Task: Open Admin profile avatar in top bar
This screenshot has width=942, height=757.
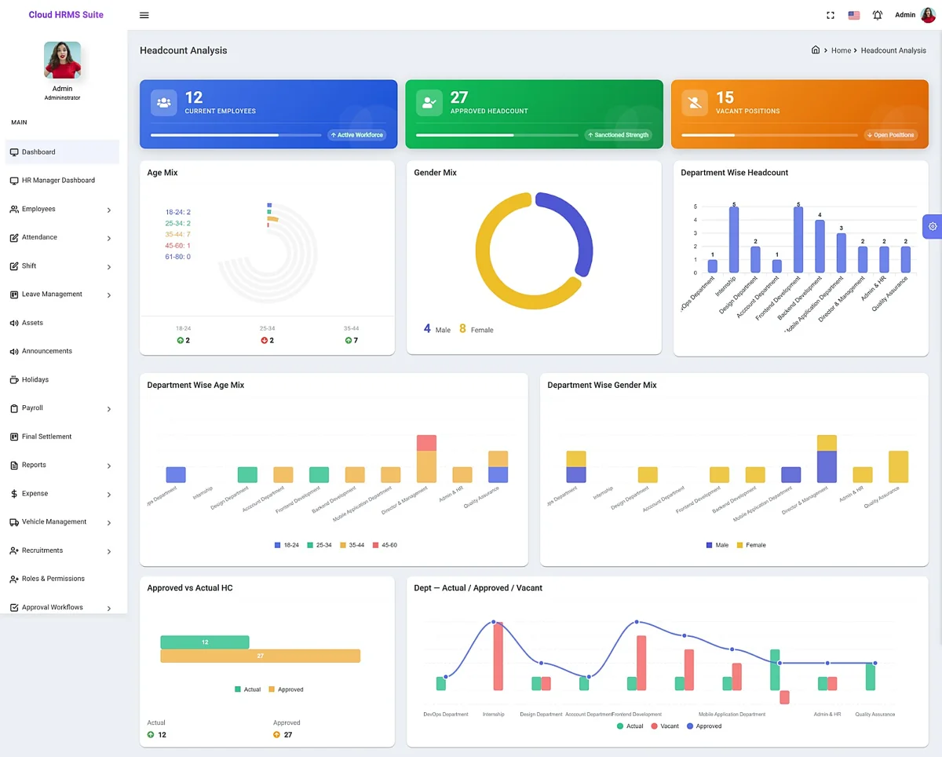Action: (928, 15)
